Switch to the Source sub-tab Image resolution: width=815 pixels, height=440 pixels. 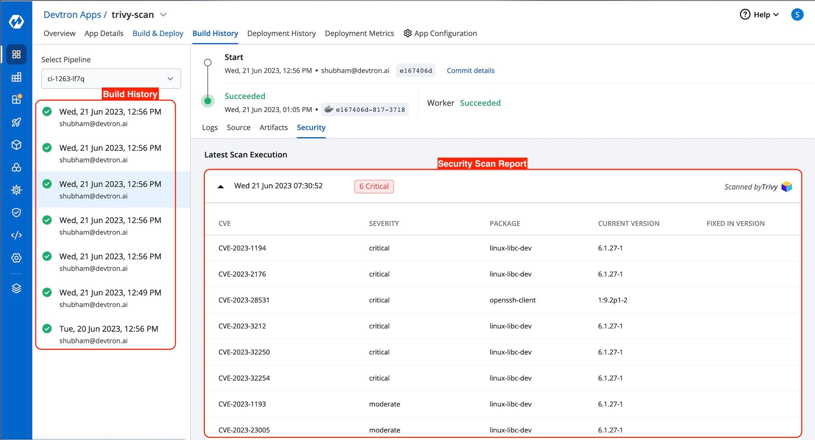point(239,127)
